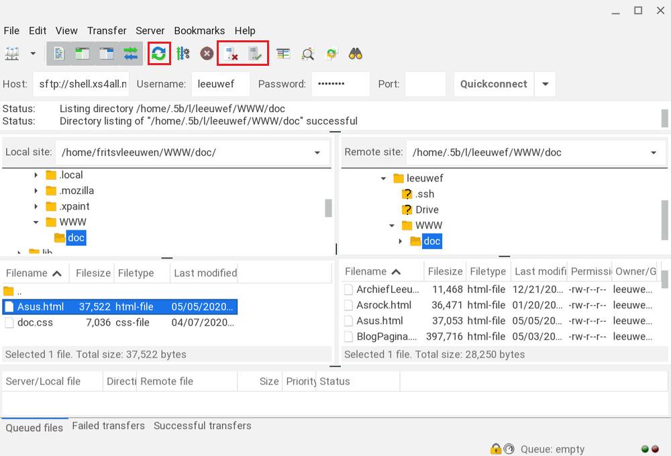Disconnect from the current server
Image resolution: width=671 pixels, height=456 pixels.
[231, 54]
